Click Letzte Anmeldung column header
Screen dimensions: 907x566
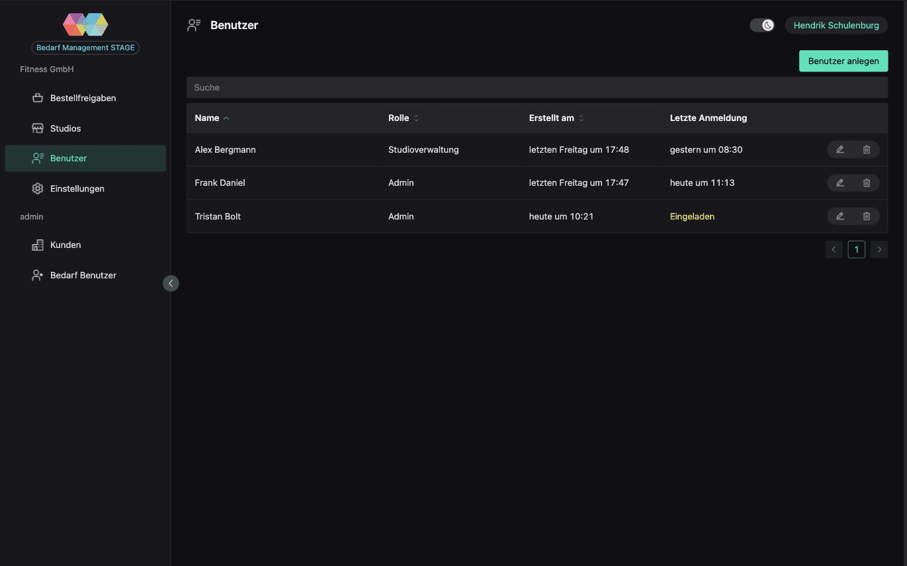[x=709, y=118]
